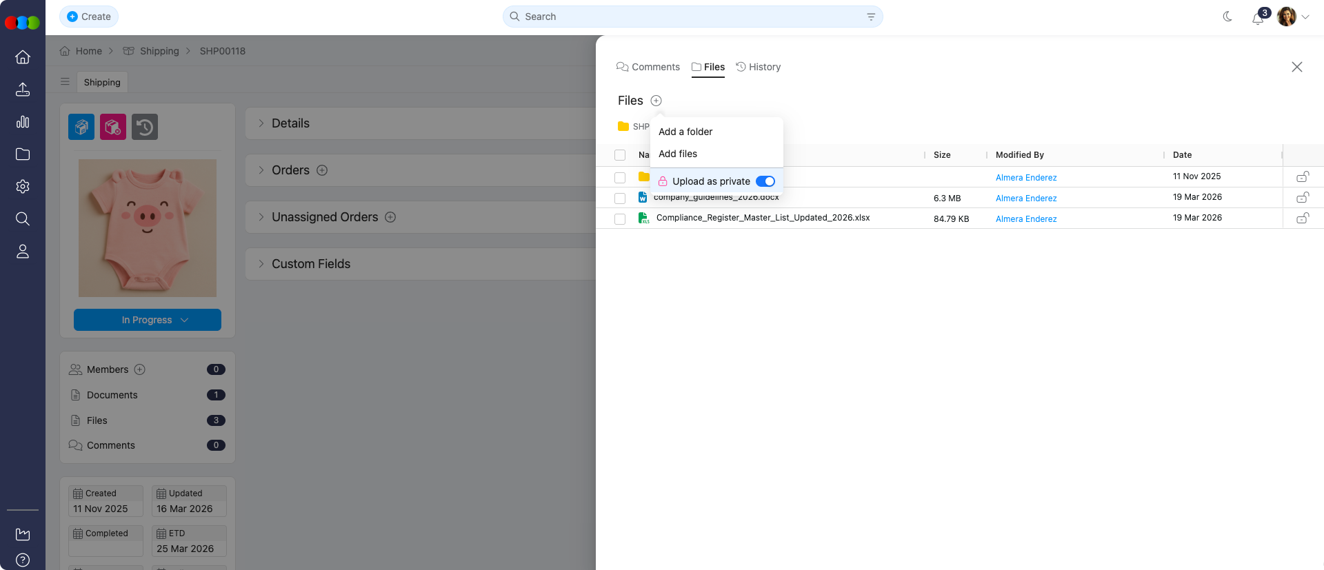Open the folder icon in left sidebar
The height and width of the screenshot is (570, 1324).
tap(23, 154)
